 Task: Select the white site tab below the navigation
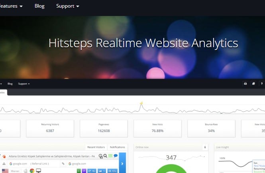click(x=3, y=93)
